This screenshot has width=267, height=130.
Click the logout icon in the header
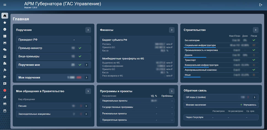(261, 5)
